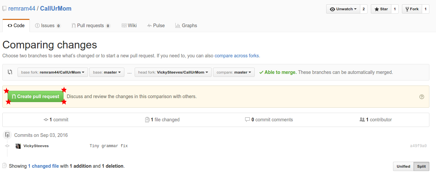Open VickySteeves commit author link
Screen dimensions: 436x175
pos(36,146)
